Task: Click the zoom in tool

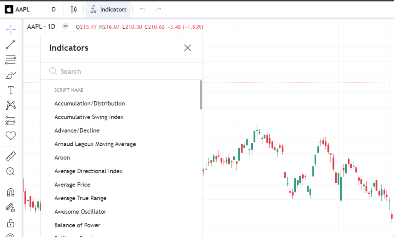Action: pos(11,171)
